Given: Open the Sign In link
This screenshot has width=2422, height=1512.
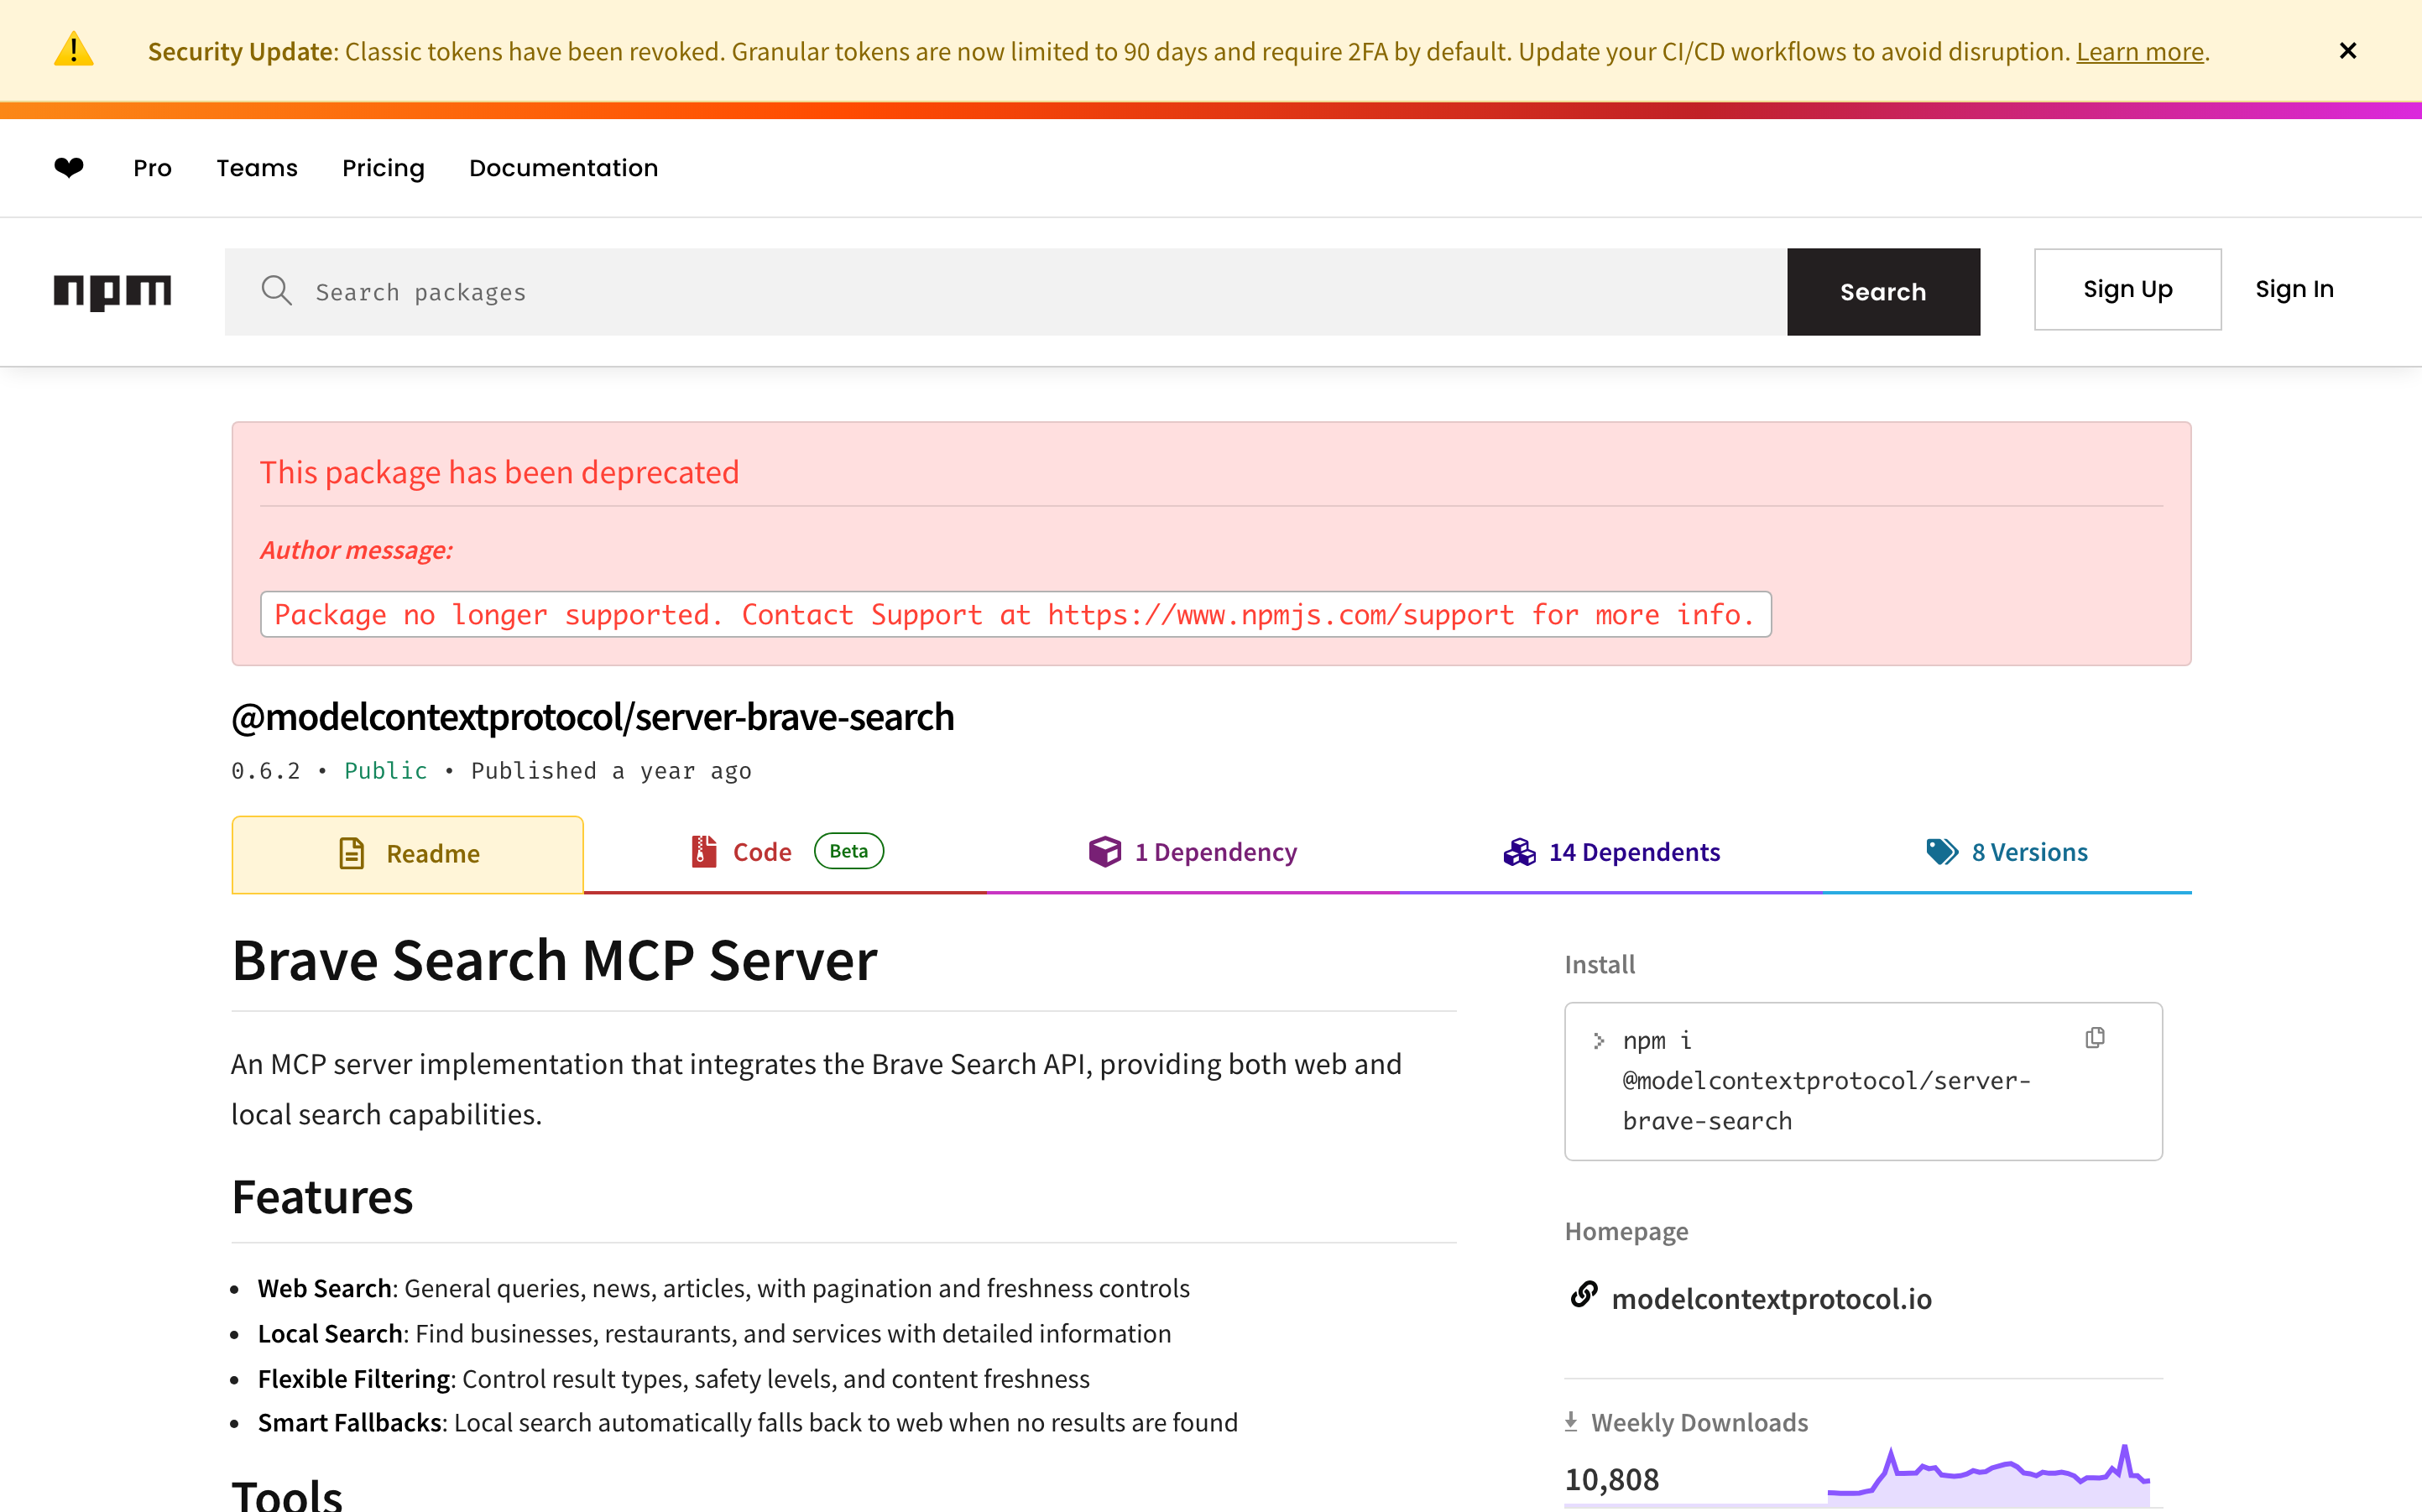Looking at the screenshot, I should (2293, 289).
